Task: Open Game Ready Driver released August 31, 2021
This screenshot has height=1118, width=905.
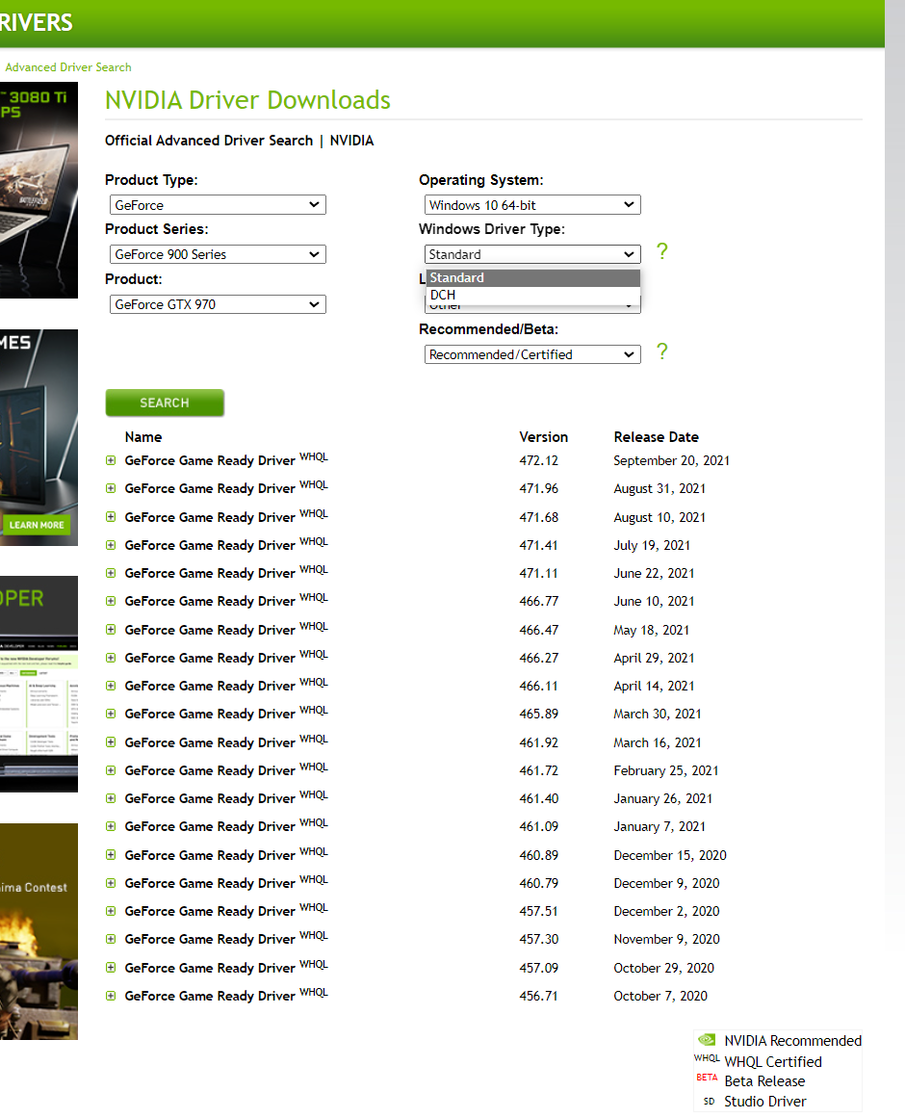Action: (x=210, y=488)
